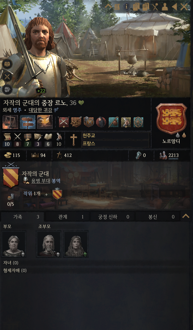Image resolution: width=193 pixels, height=330 pixels.
Task: Click the character silhouette icon in toolbar
Action: point(165,7)
